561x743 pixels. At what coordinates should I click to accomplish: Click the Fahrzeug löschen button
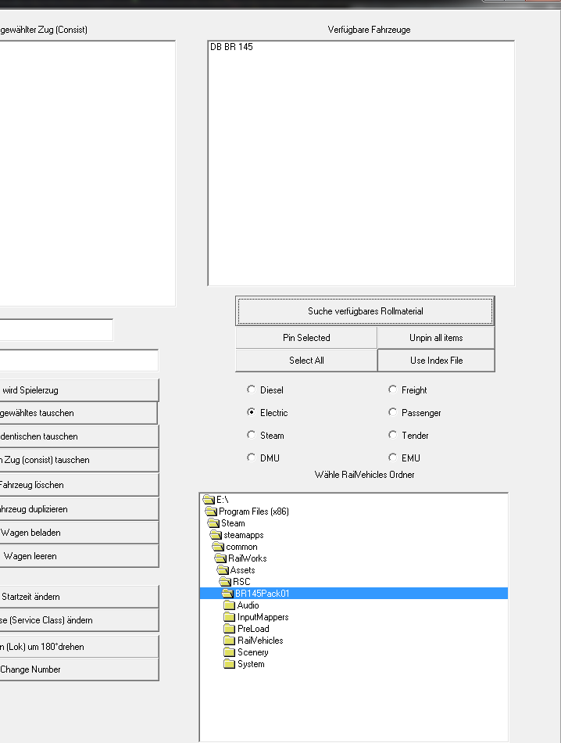(79, 485)
